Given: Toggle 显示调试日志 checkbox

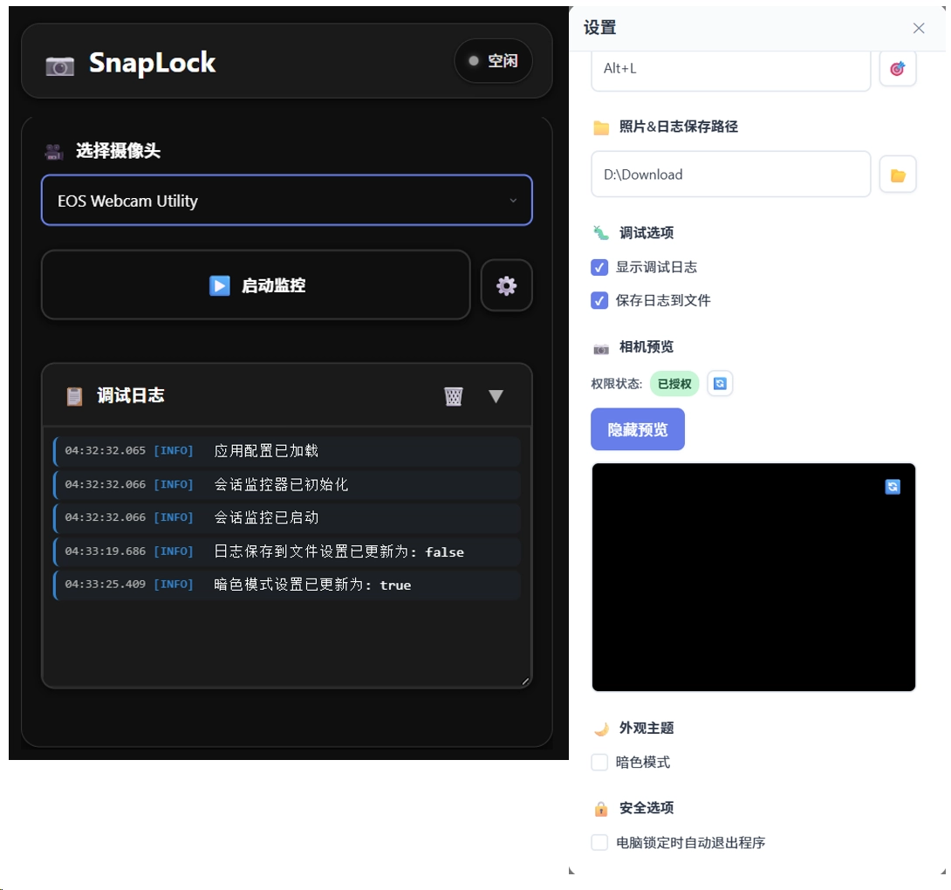Looking at the screenshot, I should pos(599,267).
